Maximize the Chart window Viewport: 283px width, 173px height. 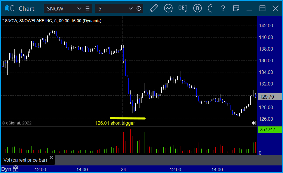pos(262,8)
